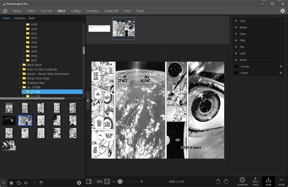Open the Combine tab

coord(93,11)
